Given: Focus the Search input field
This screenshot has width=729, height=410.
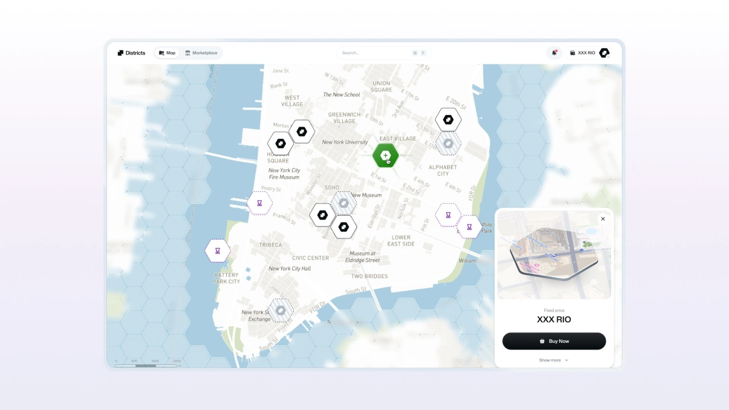Looking at the screenshot, I should (376, 53).
